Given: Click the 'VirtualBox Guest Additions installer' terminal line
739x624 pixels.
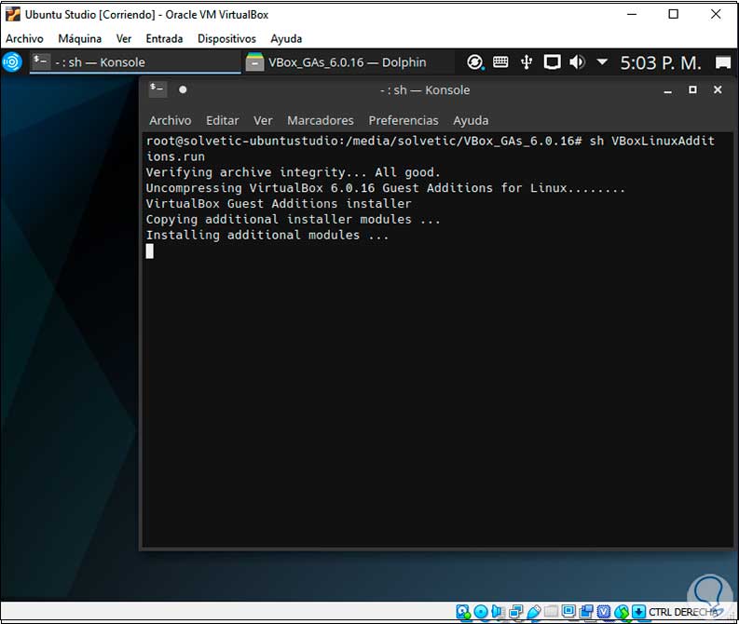Looking at the screenshot, I should pos(279,203).
